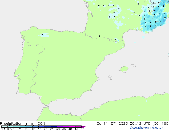The height and width of the screenshot is (130, 169).
Task: Click the "30" legend scale label
Action: (x=58, y=129)
